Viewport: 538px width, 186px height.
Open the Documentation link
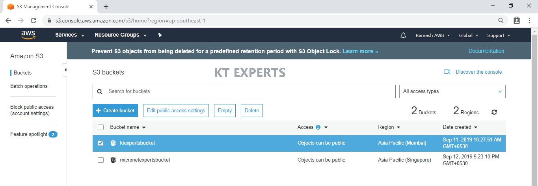pos(486,51)
